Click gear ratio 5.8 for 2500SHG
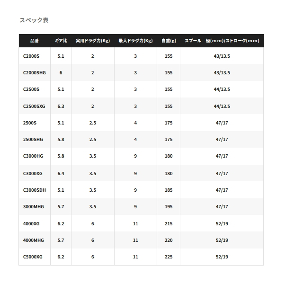The image size is (284, 284). (x=61, y=140)
